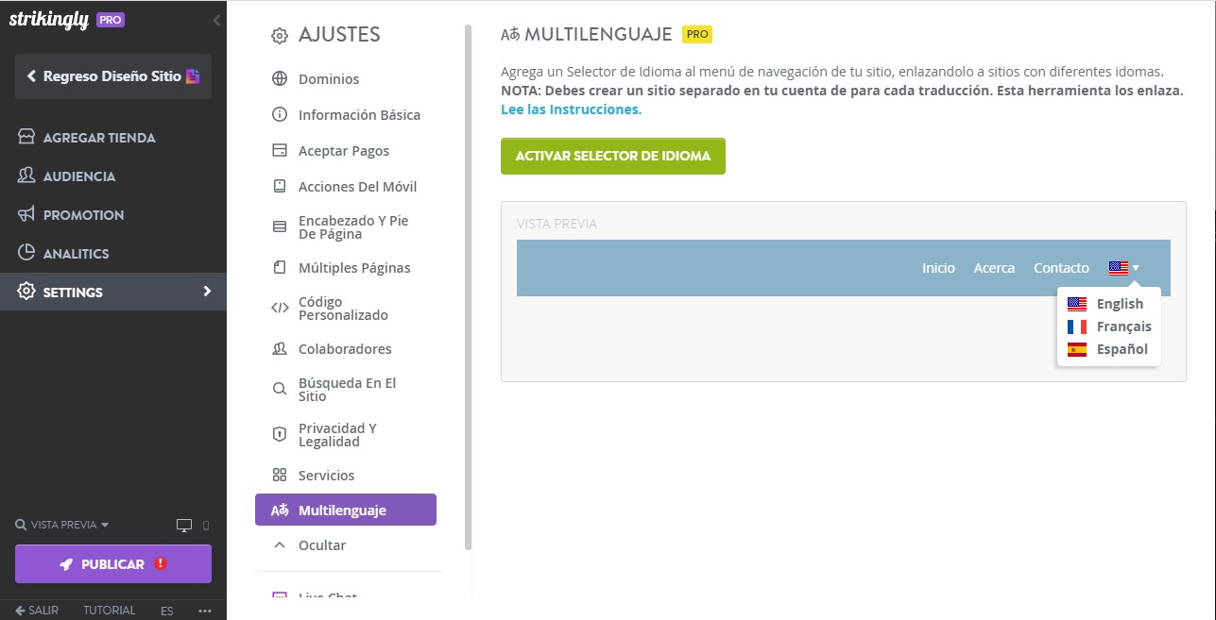This screenshot has width=1216, height=620.
Task: Click Inicio in the preview navigation
Action: pyautogui.click(x=938, y=268)
